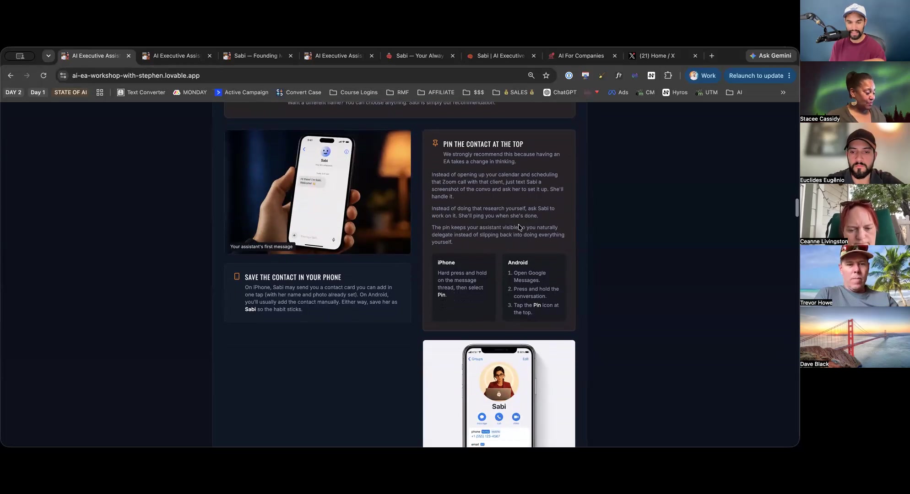Viewport: 910px width, 494px height.
Task: Open the Ads bookmark
Action: (x=618, y=92)
